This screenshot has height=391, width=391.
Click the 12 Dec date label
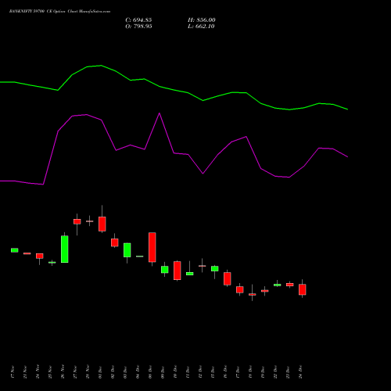pyautogui.click(x=200, y=371)
